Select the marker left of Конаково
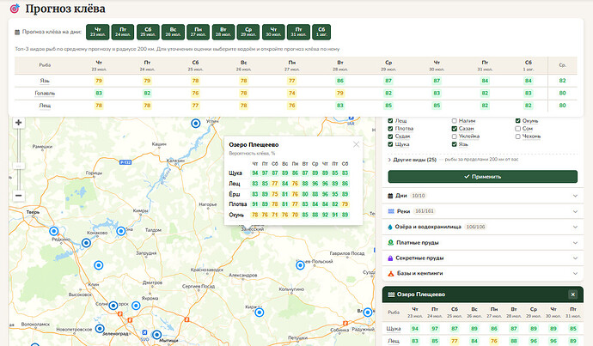The image size is (593, 346). (x=86, y=243)
